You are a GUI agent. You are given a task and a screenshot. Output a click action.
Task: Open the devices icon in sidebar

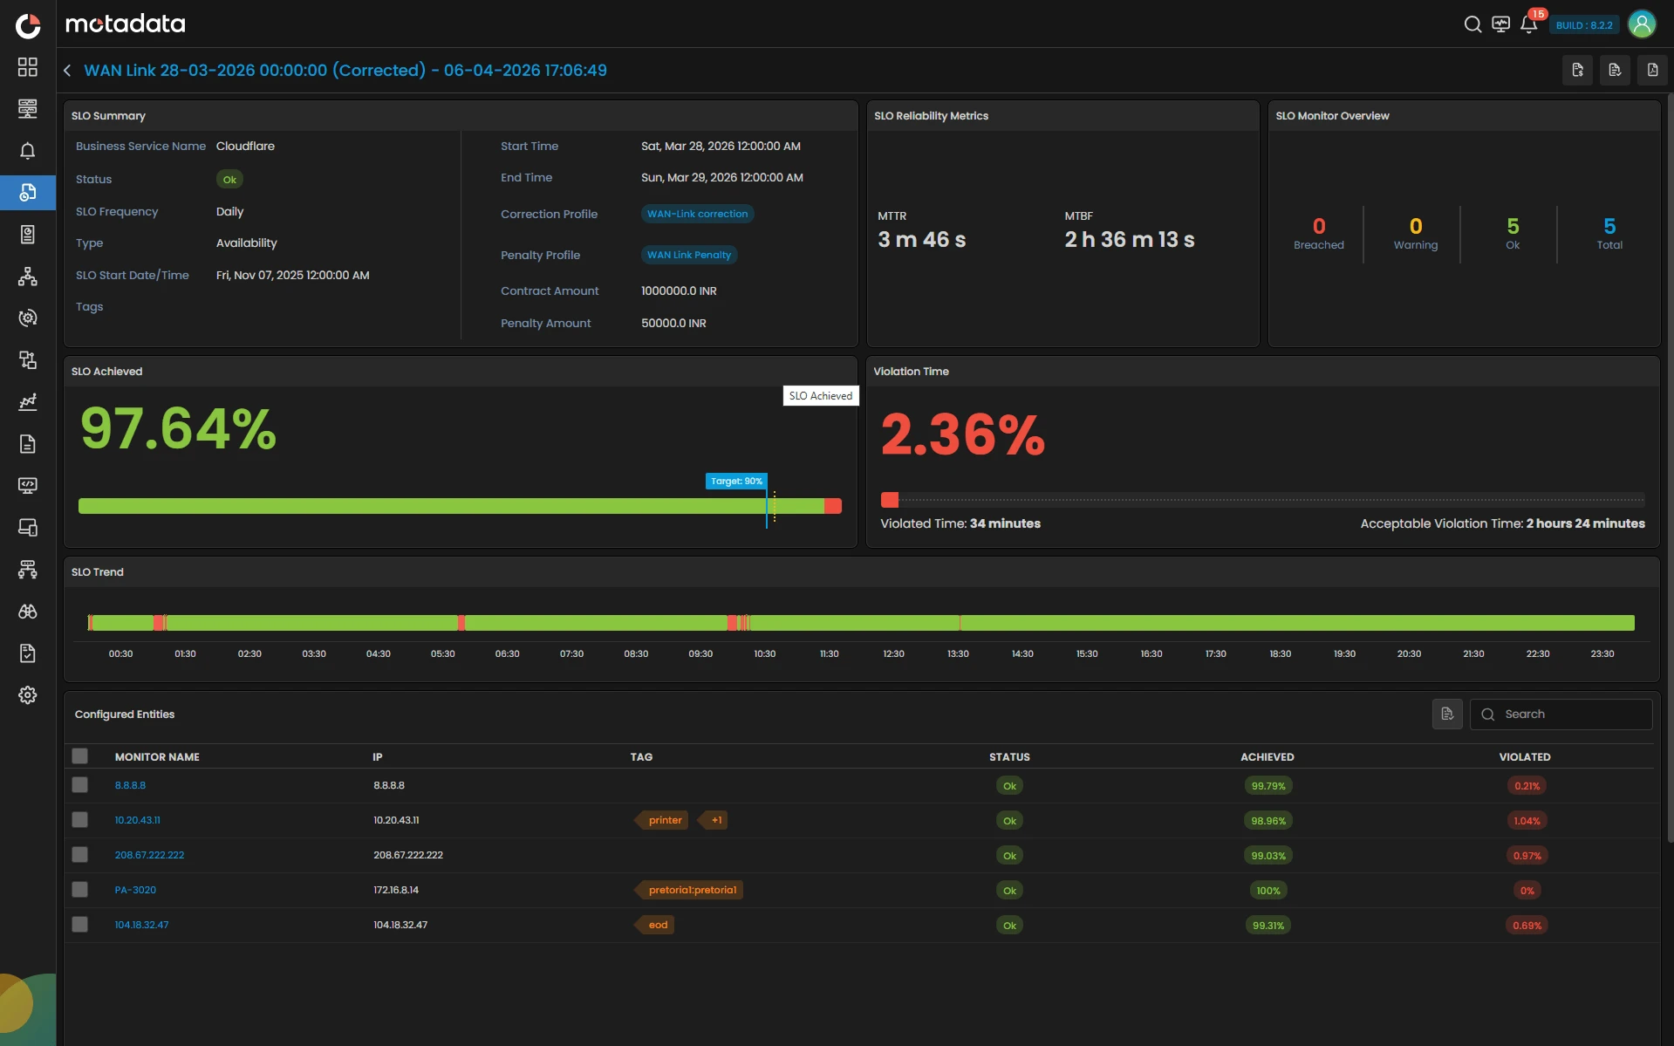pos(28,528)
